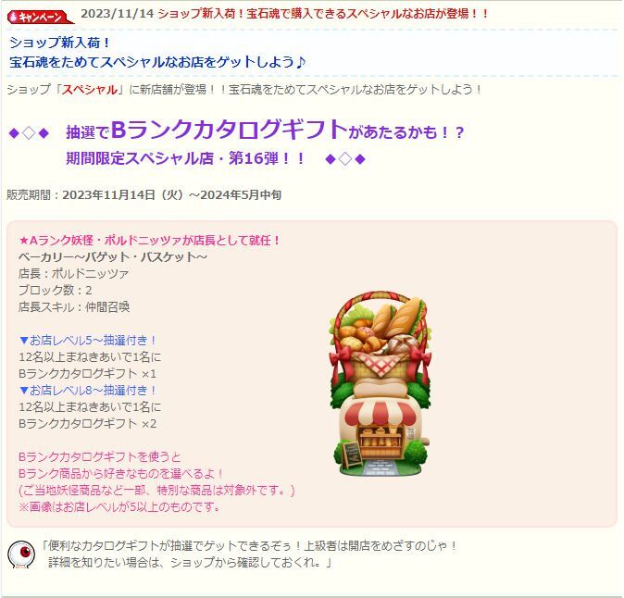Click the 販売期間 date range text

tap(144, 195)
